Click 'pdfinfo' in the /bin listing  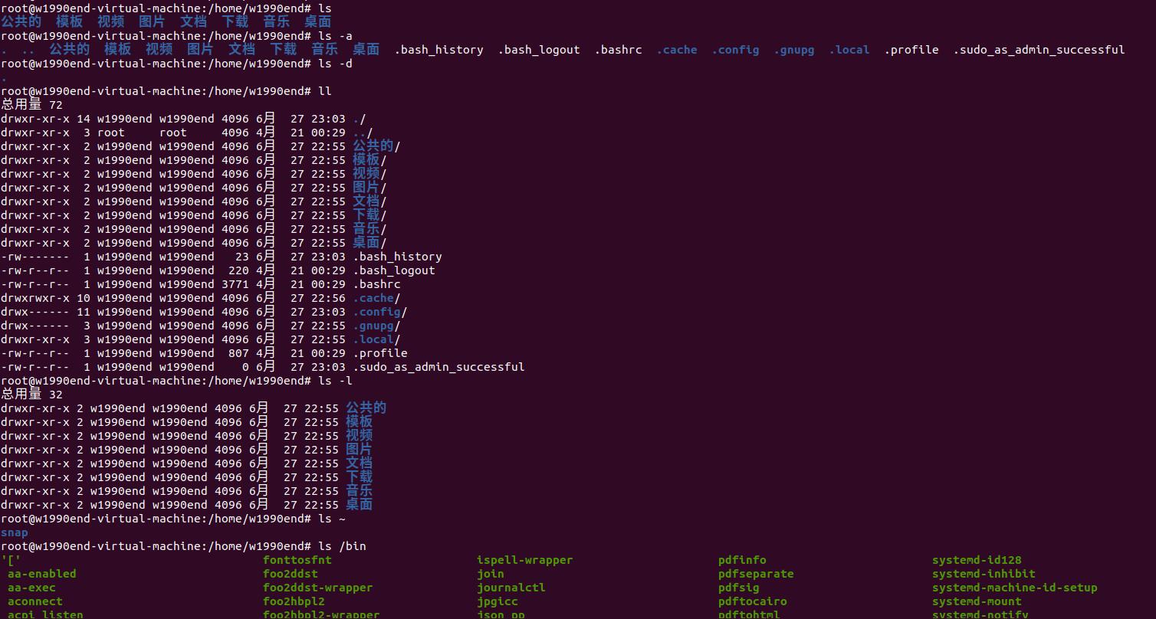pyautogui.click(x=742, y=560)
